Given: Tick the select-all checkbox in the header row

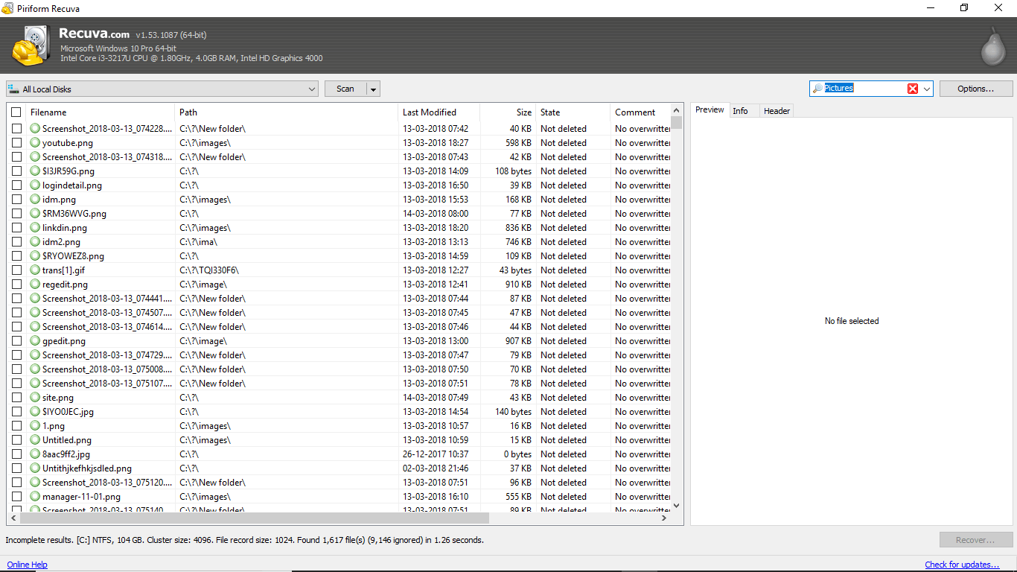Looking at the screenshot, I should (x=16, y=112).
